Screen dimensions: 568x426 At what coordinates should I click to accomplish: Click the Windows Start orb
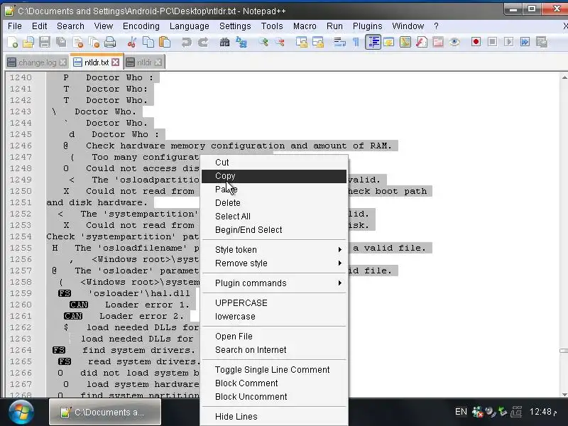pos(21,413)
